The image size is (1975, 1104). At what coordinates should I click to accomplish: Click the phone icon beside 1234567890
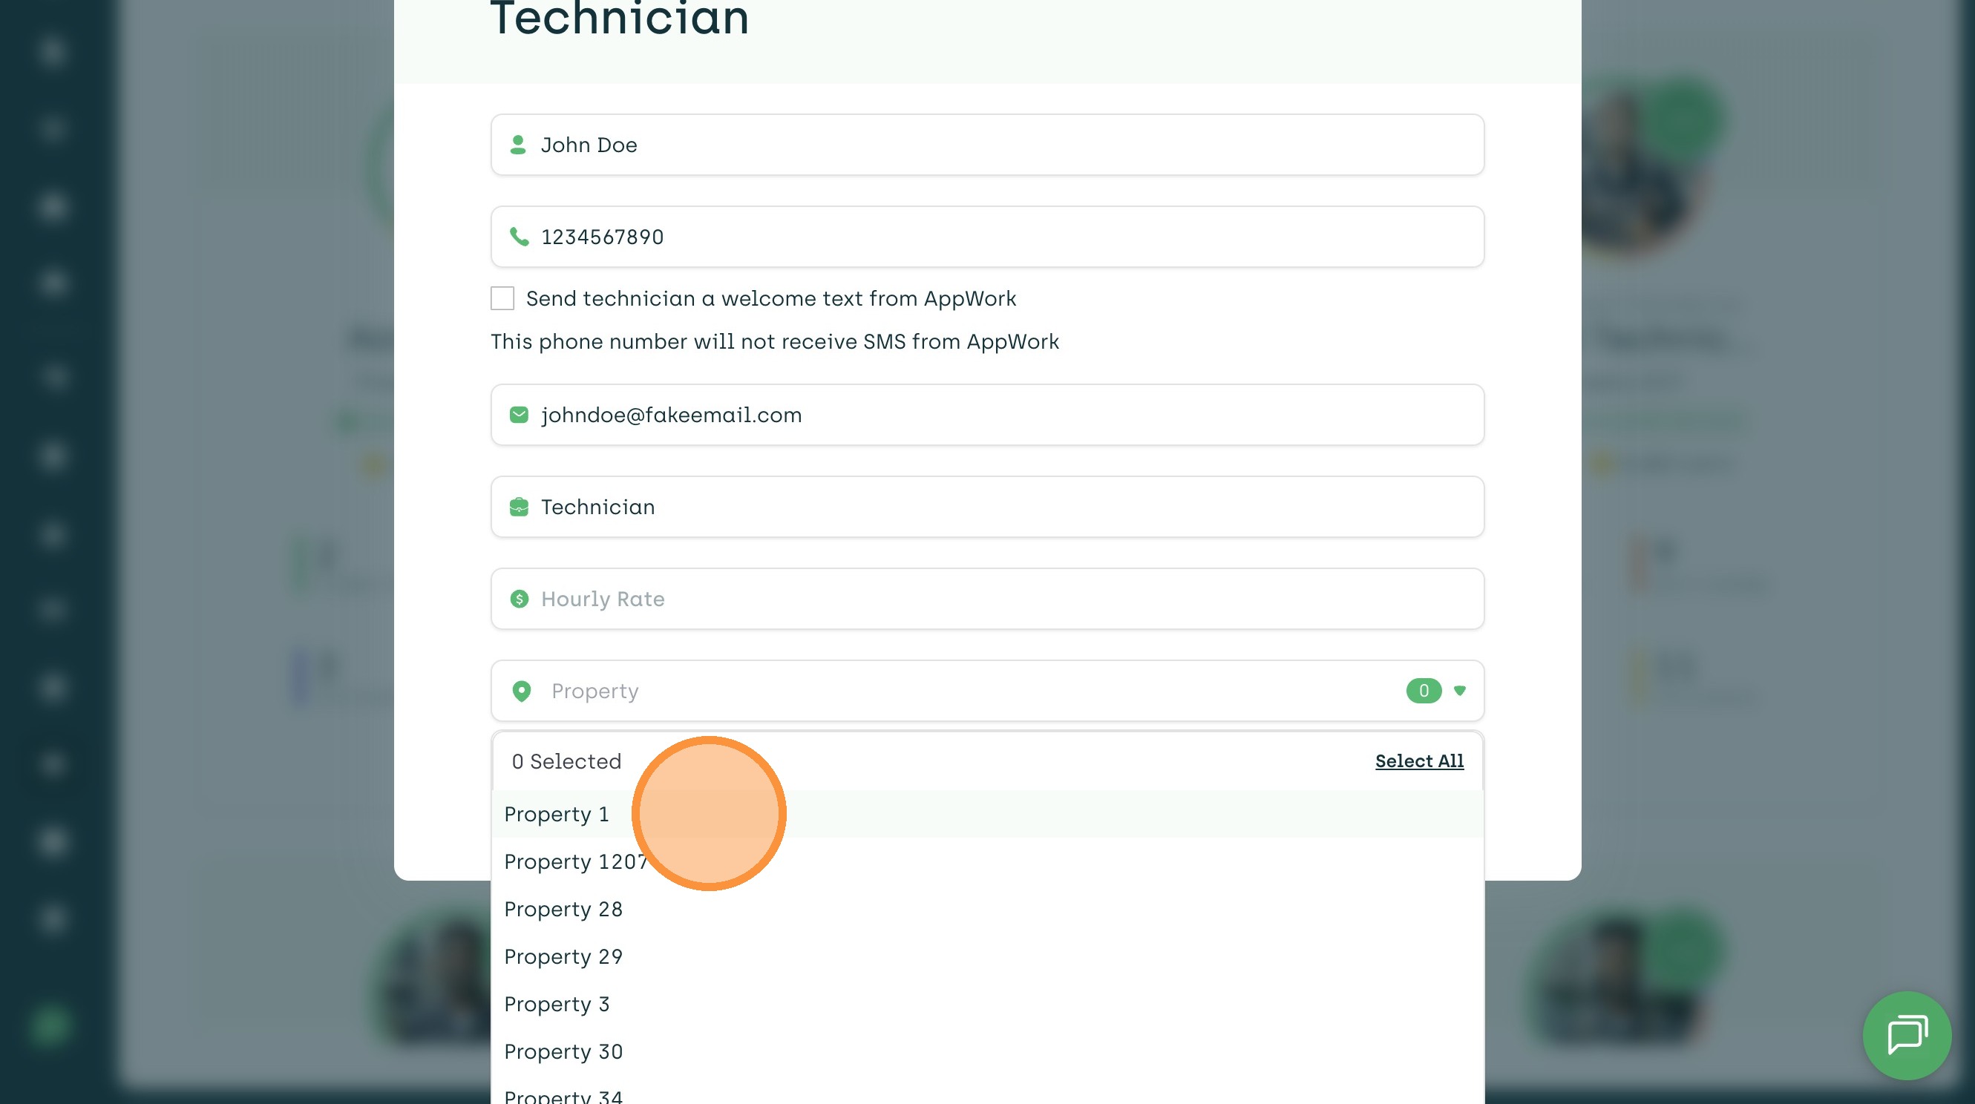pyautogui.click(x=519, y=237)
